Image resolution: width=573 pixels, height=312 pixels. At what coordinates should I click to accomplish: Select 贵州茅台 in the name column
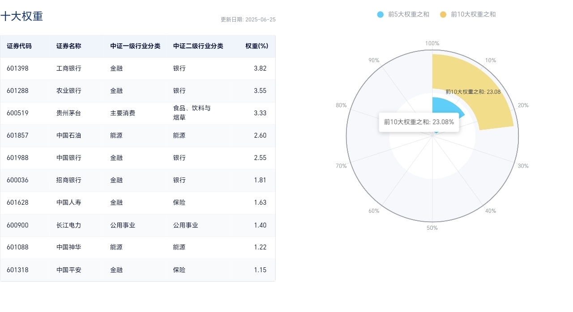(x=69, y=113)
